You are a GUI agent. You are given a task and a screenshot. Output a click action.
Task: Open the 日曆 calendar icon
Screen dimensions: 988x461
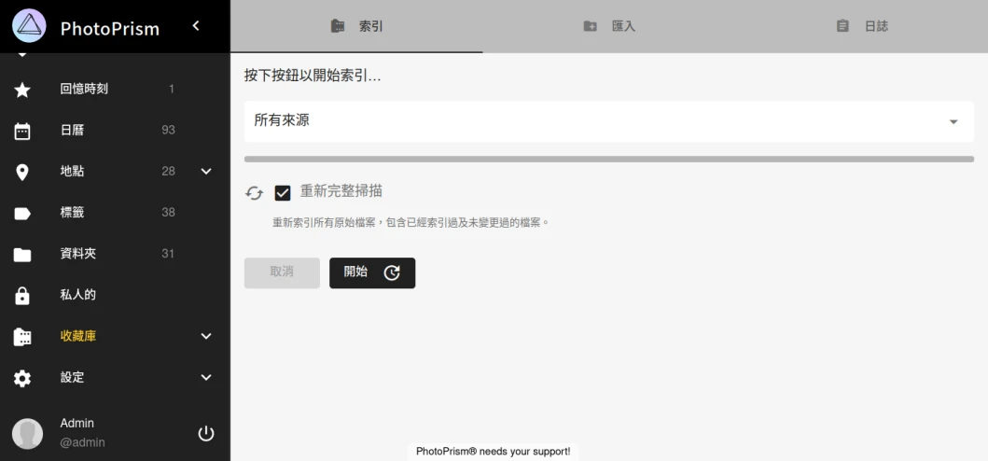point(22,131)
